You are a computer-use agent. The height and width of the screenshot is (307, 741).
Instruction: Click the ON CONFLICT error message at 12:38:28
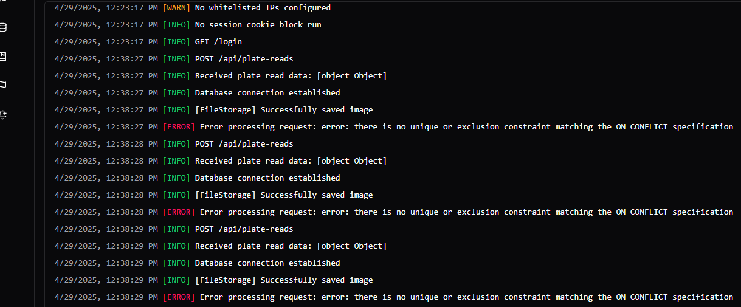(x=466, y=212)
